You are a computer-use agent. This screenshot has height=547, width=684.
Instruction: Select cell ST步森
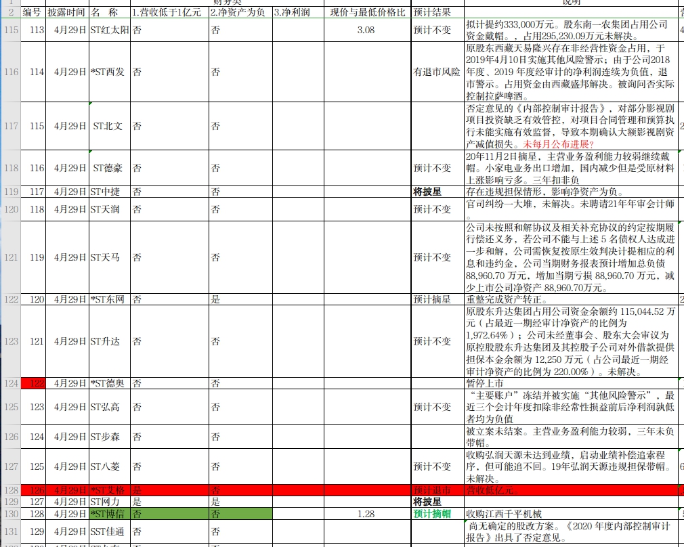[x=110, y=437]
